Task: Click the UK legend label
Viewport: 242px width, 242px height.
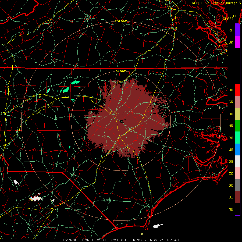Action: [x=231, y=42]
